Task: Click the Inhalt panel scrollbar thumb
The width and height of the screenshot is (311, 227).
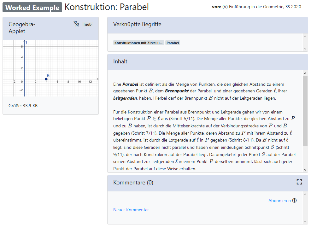Action: point(305,110)
